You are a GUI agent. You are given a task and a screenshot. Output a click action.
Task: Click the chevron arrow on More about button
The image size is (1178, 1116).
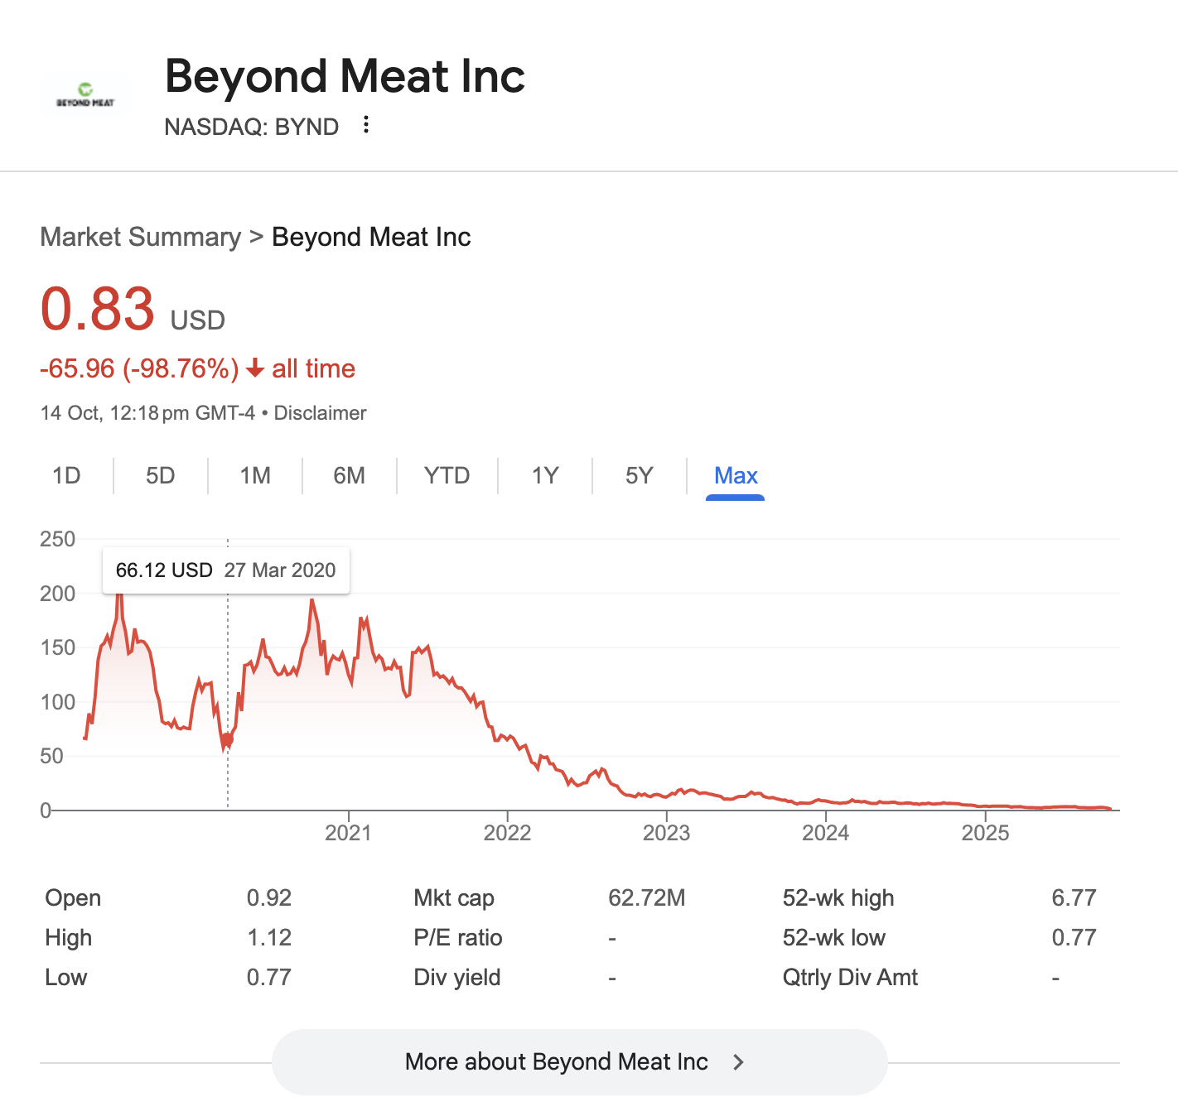point(739,1062)
